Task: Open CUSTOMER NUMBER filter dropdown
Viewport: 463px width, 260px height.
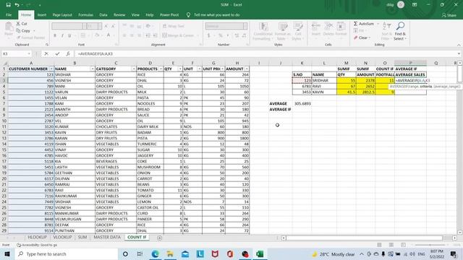Action: click(x=51, y=69)
